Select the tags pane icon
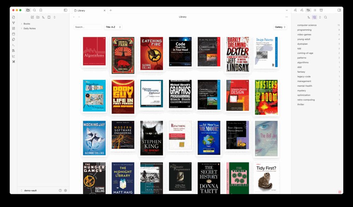The height and width of the screenshot is (207, 353). click(308, 10)
